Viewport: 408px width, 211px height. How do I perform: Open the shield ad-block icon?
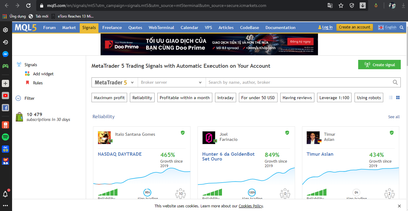(352, 5)
